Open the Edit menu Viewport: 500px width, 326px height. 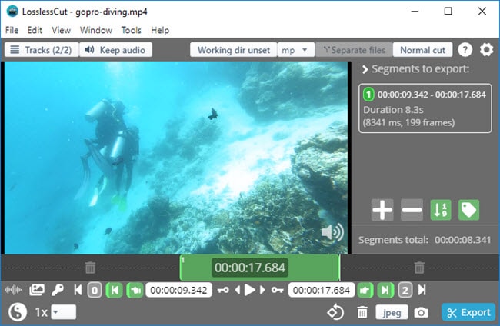pos(35,30)
